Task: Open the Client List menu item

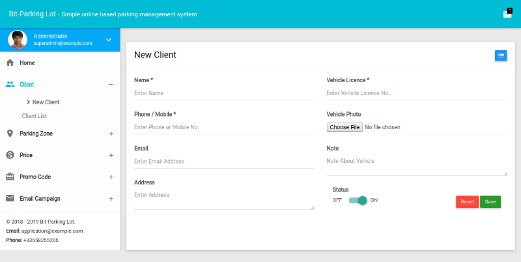Action: pos(35,116)
